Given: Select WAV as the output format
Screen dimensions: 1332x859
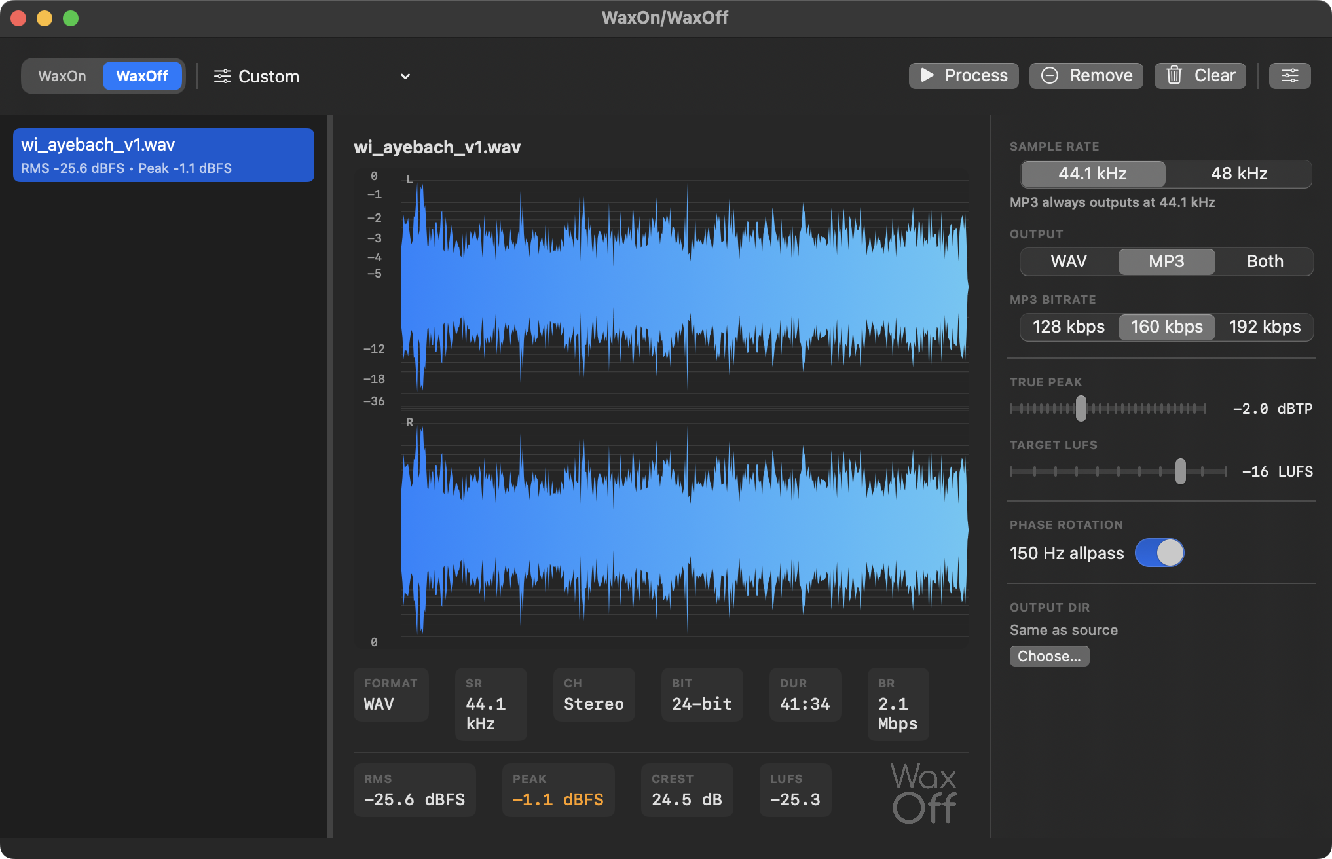Looking at the screenshot, I should tap(1067, 261).
